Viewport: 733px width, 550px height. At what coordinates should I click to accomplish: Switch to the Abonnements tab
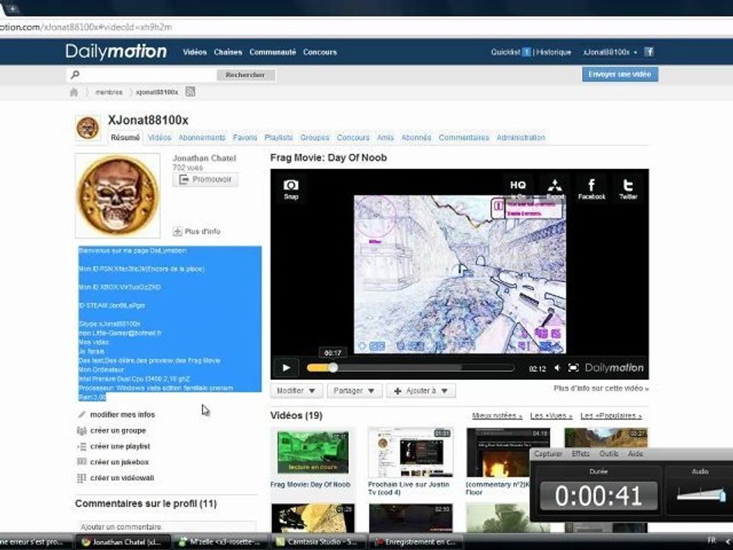[x=202, y=137]
